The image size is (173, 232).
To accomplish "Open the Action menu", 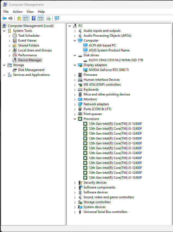I will (17, 11).
